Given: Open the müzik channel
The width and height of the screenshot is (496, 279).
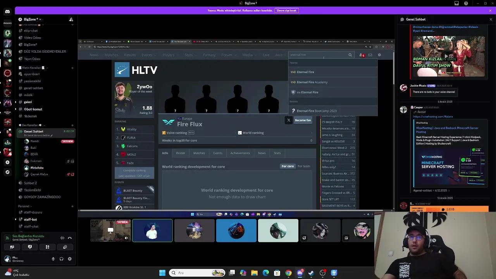Looking at the screenshot, I should [28, 95].
